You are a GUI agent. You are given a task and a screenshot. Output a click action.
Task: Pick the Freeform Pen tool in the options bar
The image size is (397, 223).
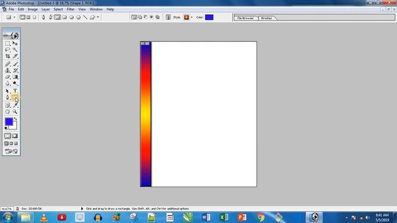pyautogui.click(x=50, y=17)
